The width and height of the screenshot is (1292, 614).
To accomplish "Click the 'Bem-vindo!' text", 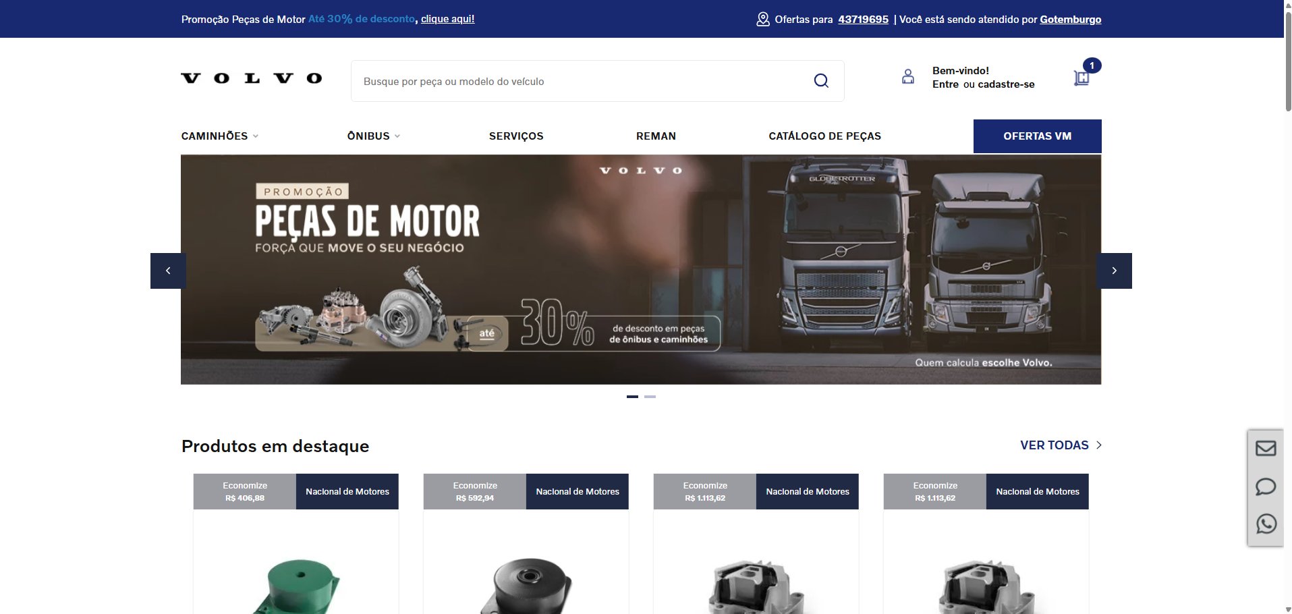I will coord(961,71).
